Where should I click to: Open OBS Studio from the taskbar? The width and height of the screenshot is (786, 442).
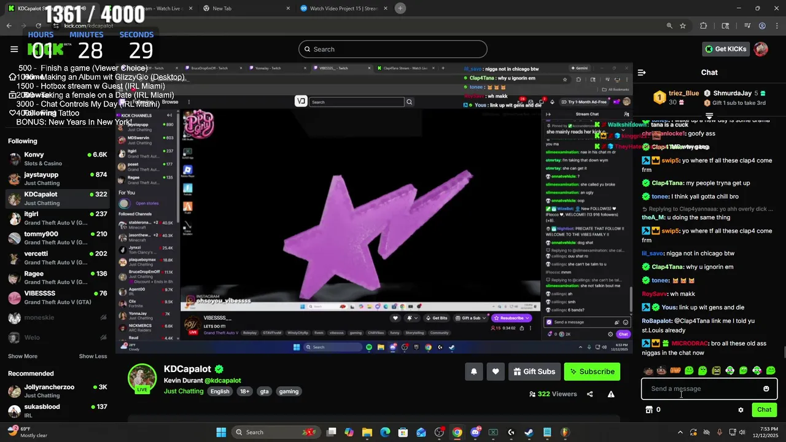[439, 432]
